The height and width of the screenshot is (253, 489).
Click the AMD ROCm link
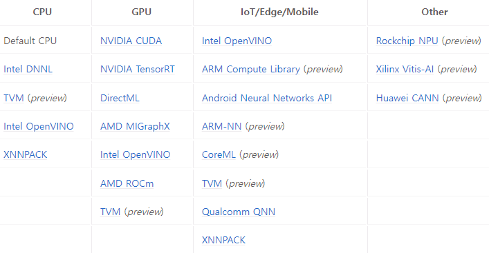click(x=127, y=183)
